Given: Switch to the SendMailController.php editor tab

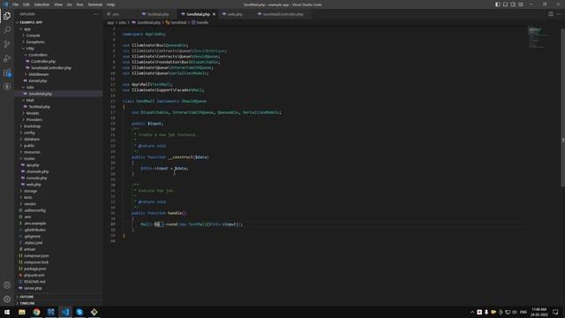Looking at the screenshot, I should [283, 14].
